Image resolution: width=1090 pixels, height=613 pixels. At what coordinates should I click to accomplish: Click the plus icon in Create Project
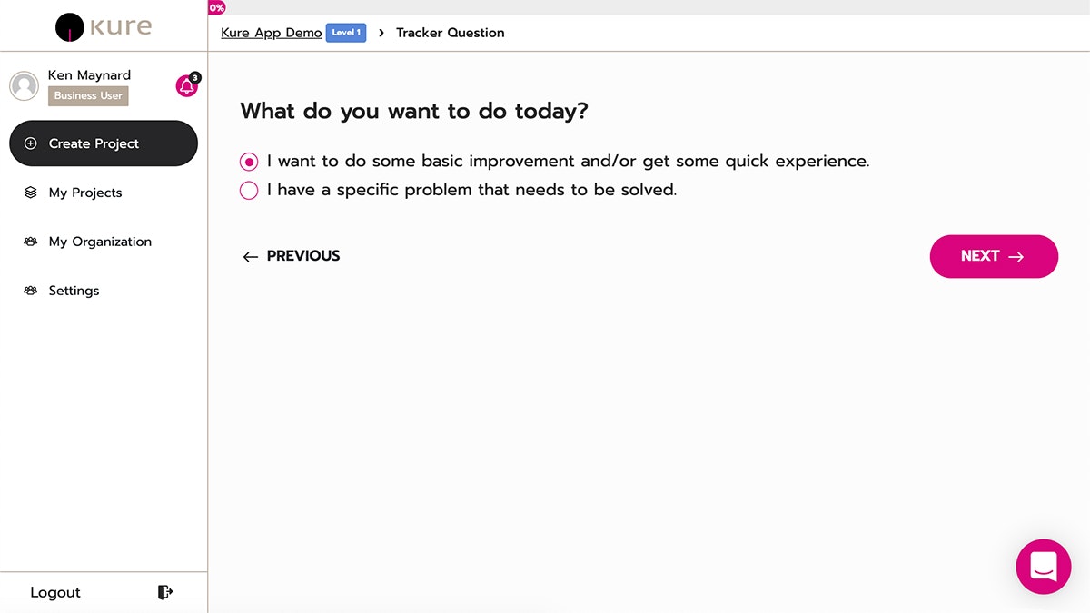point(31,143)
